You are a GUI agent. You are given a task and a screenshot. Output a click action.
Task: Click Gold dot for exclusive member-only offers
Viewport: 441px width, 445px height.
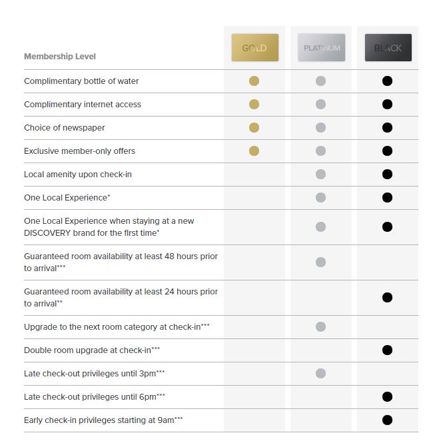coord(254,151)
